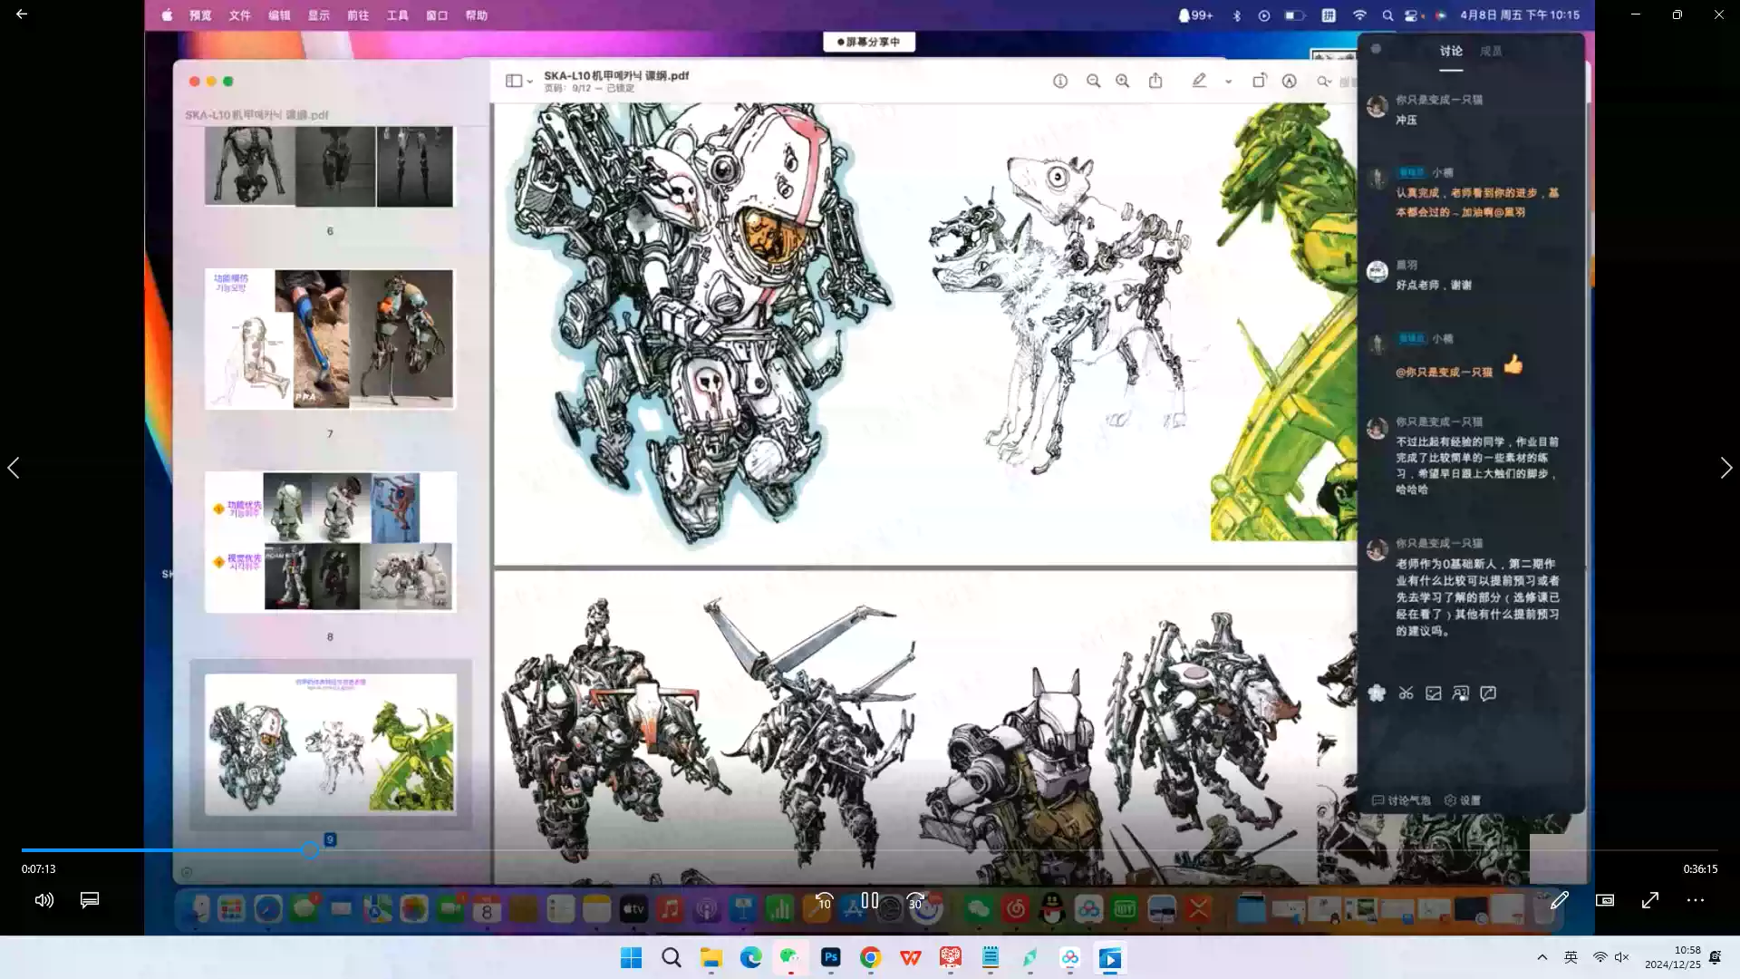Open the 英 input language indicator
Screen dimensions: 1740x979
click(x=1571, y=957)
